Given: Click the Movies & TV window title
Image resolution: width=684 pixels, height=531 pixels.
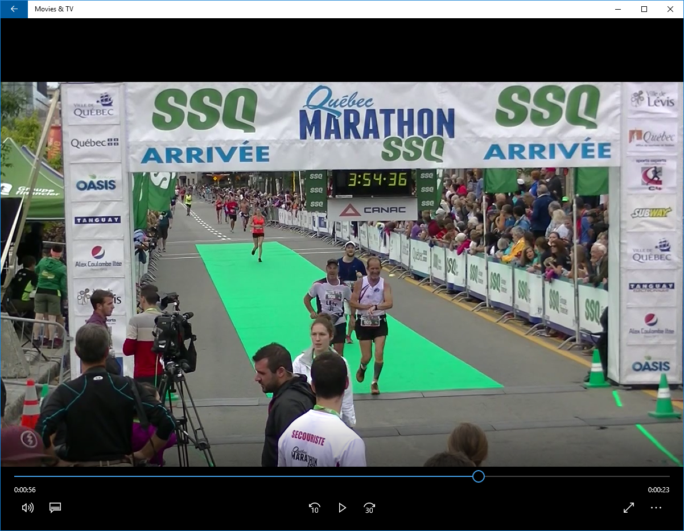Looking at the screenshot, I should click(x=54, y=9).
